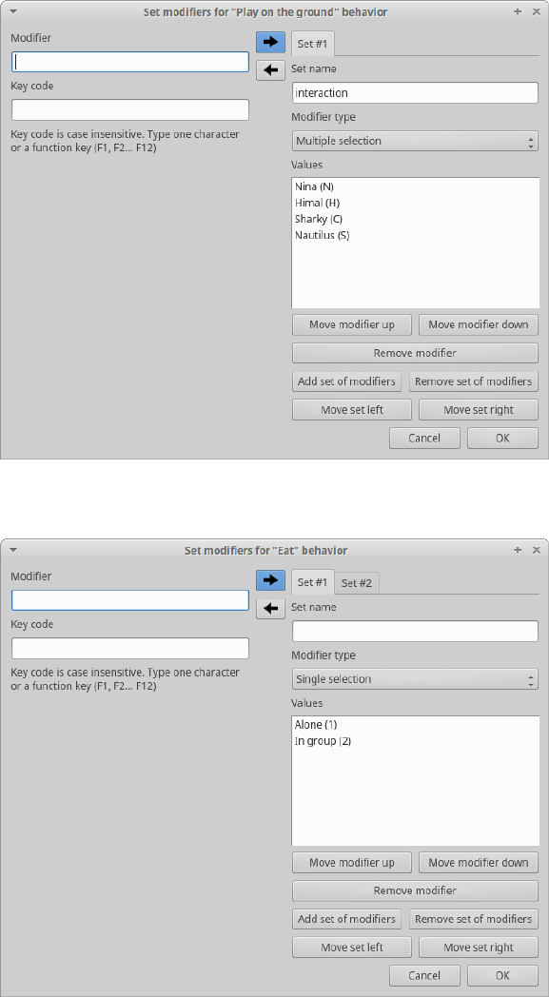The image size is (549, 997).
Task: Click Move modifier down in Eat dialog
Action: pyautogui.click(x=479, y=863)
